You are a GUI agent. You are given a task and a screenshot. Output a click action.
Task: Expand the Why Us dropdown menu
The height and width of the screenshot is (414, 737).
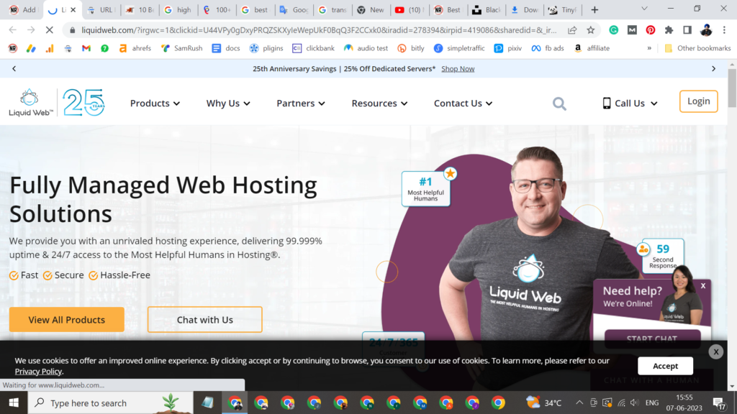tap(228, 103)
